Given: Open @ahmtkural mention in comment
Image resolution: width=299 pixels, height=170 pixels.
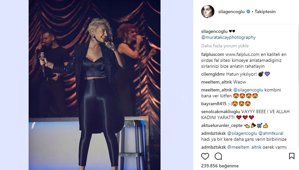Looking at the screenshot, I should click(271, 133).
